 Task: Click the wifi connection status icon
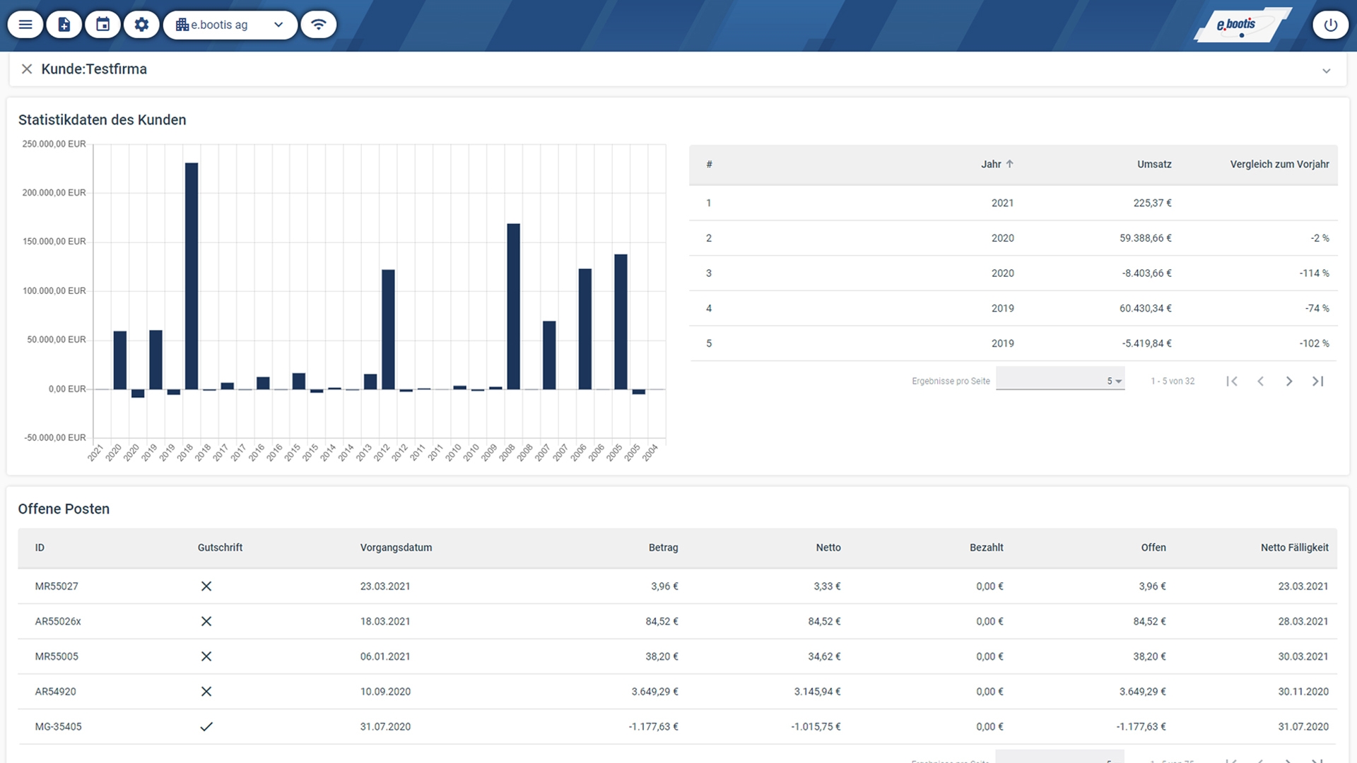click(x=319, y=25)
